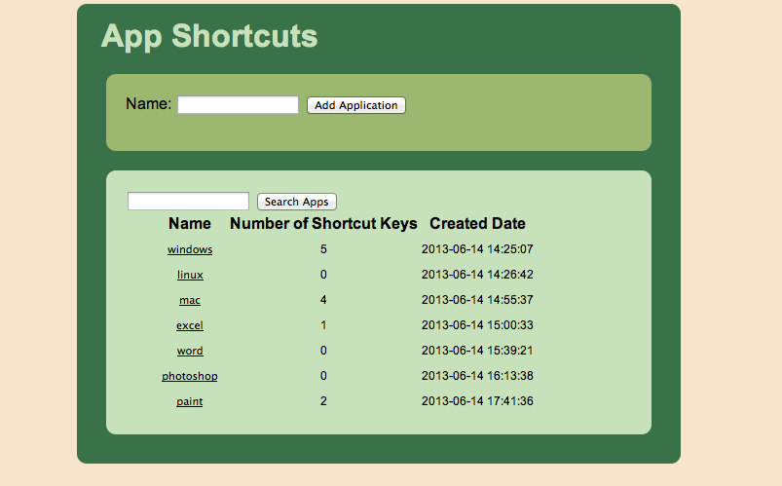Open the word app link

(x=190, y=351)
